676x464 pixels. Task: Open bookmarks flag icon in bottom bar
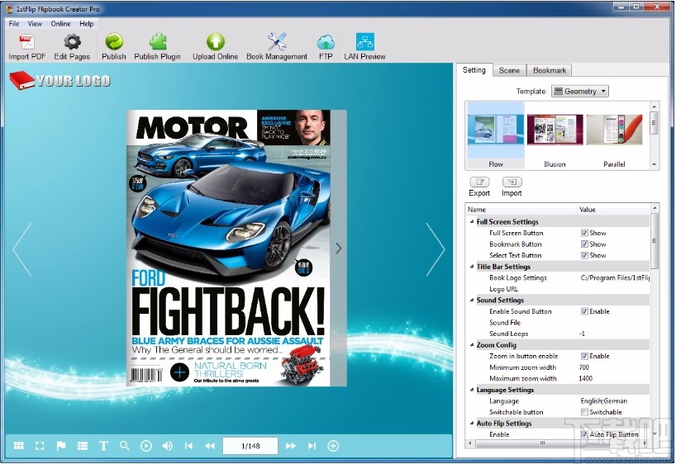coord(61,446)
